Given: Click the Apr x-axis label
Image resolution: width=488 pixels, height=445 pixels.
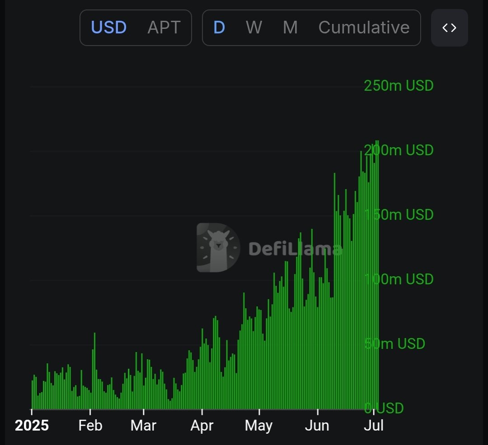Looking at the screenshot, I should pos(202,426).
